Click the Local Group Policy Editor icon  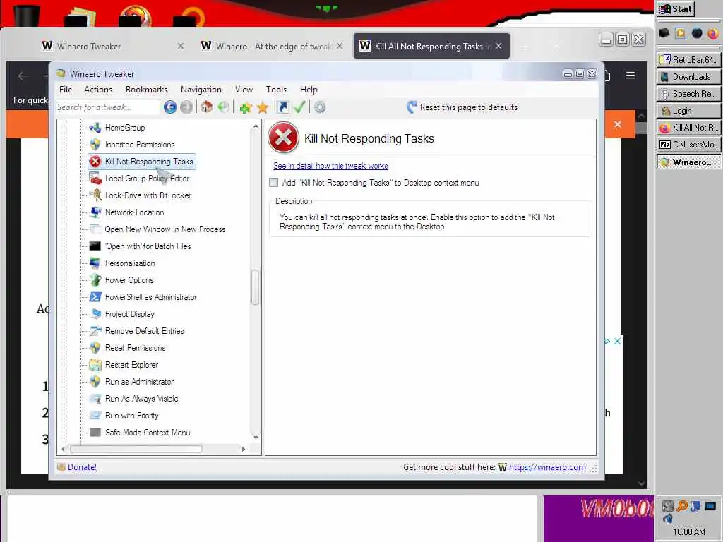[x=95, y=179]
